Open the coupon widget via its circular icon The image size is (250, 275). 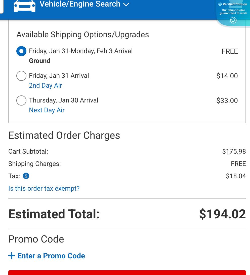click(233, 20)
